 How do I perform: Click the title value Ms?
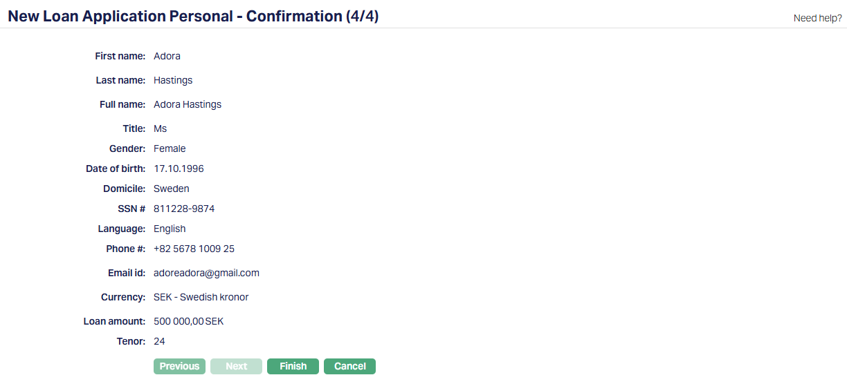pos(161,128)
